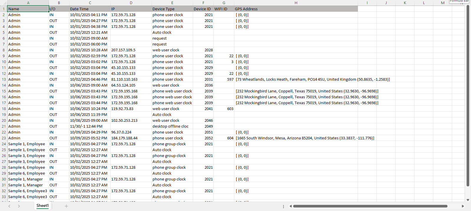Click the horizontal scrollbar left arrow
Screen dimensions: 471x211
click(x=291, y=206)
